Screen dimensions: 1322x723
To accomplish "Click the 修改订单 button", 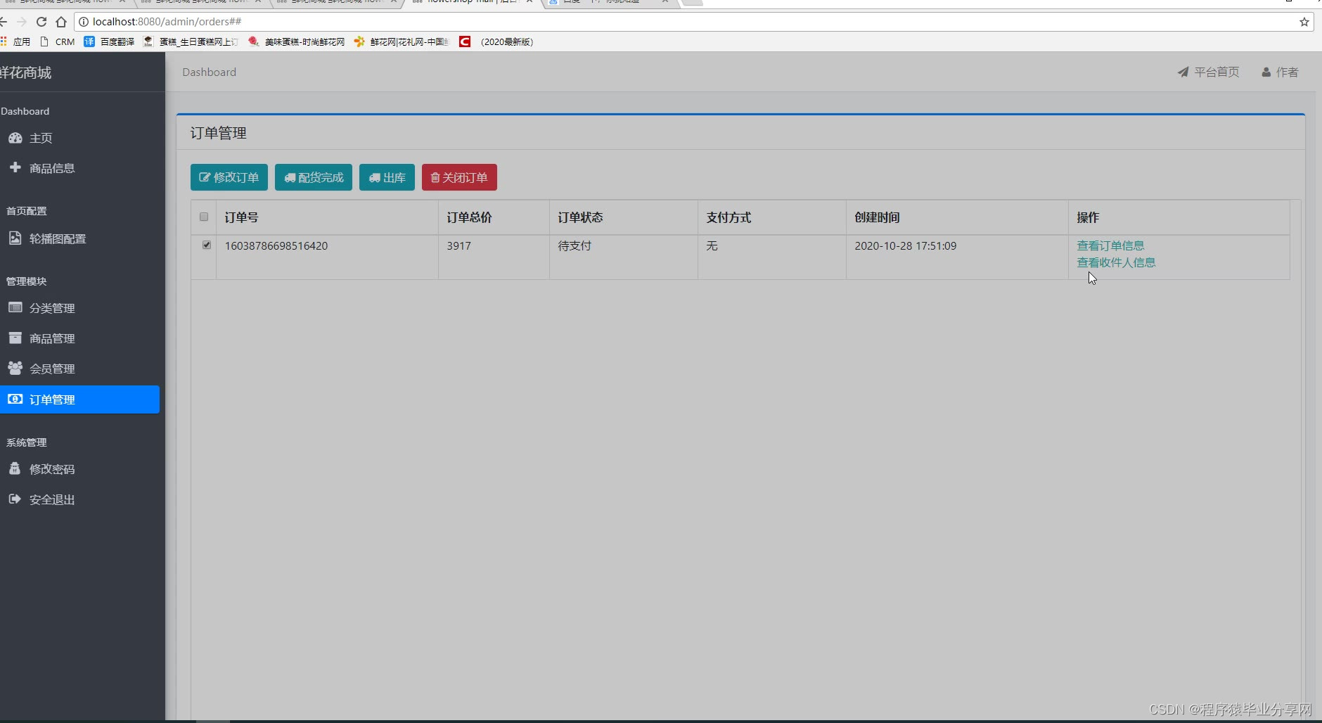I will pos(229,177).
